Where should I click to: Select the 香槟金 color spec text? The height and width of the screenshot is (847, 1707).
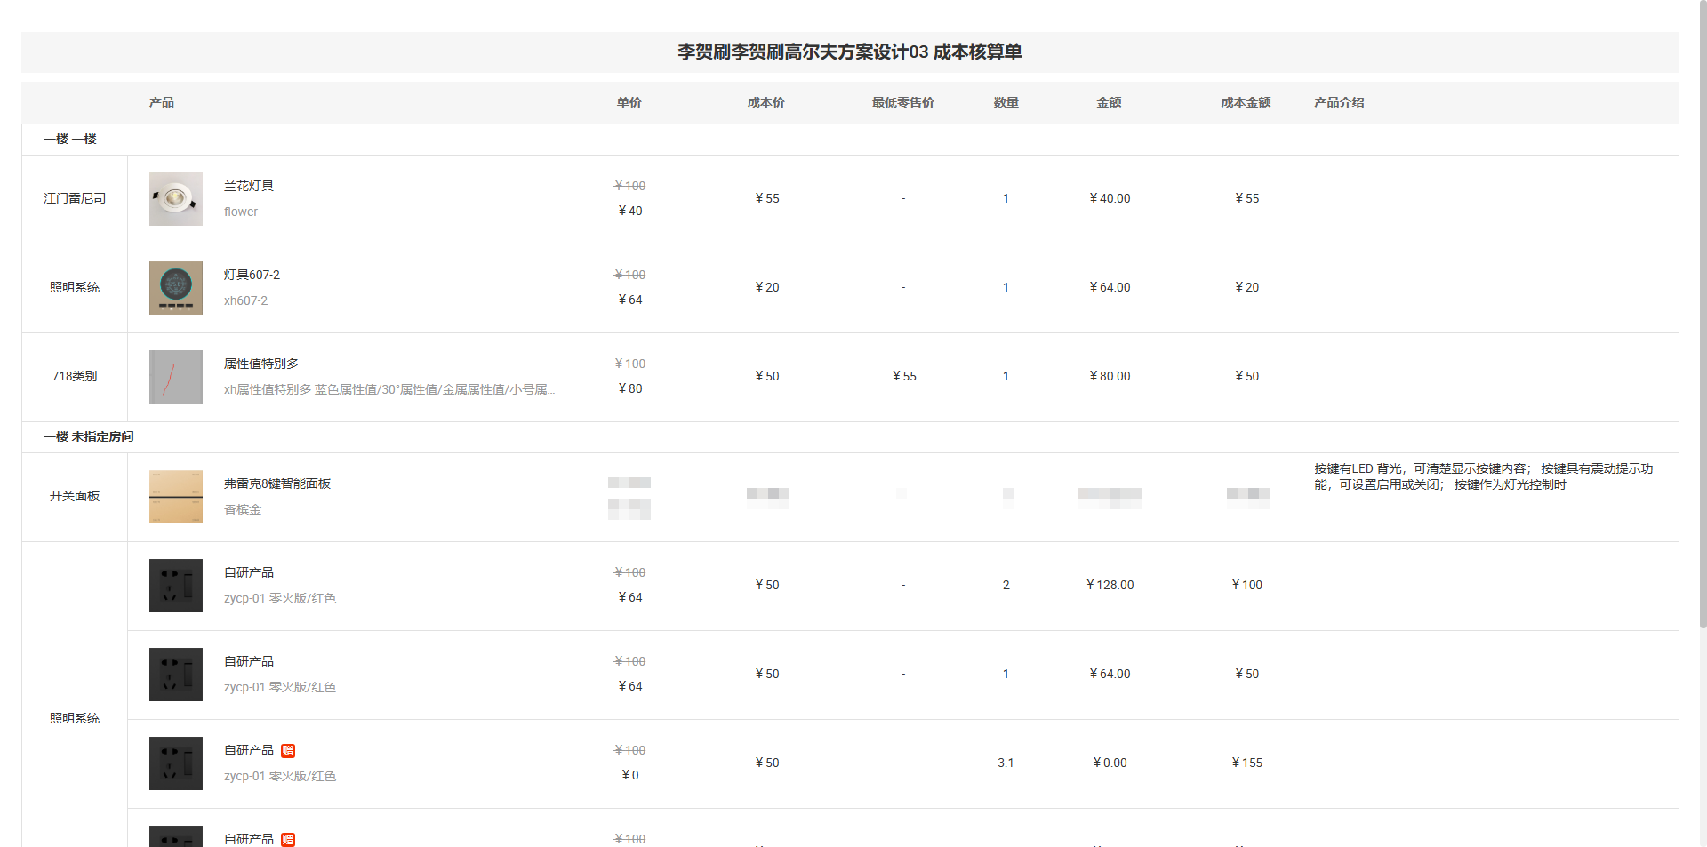point(243,509)
